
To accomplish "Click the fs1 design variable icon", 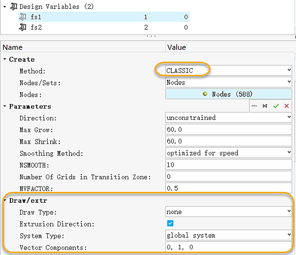I will click(x=23, y=17).
